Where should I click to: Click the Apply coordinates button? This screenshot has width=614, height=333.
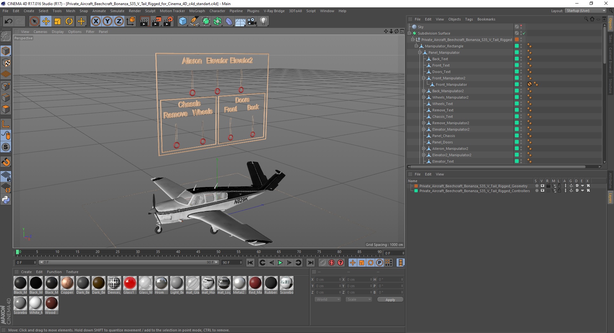click(x=390, y=300)
